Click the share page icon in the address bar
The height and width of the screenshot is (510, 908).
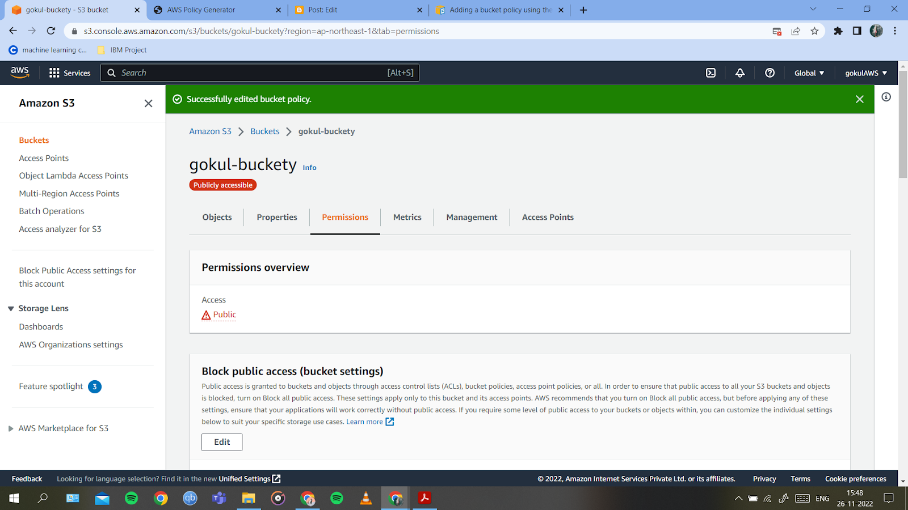[x=796, y=31]
